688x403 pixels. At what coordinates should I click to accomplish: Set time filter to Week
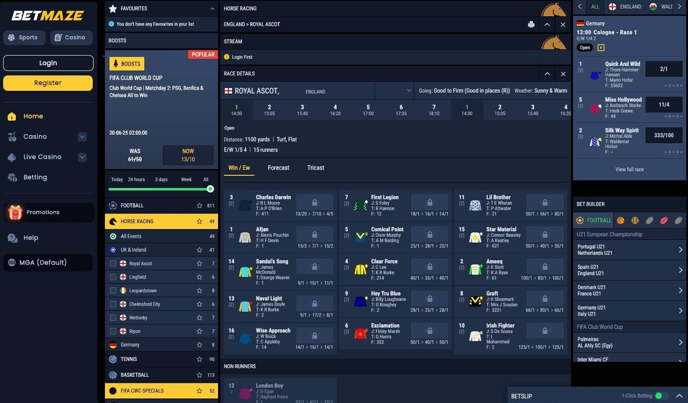pyautogui.click(x=186, y=179)
